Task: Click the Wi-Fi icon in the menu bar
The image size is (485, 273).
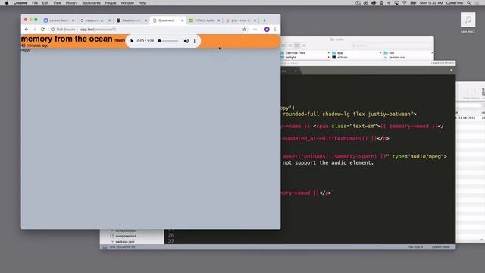Action: coord(405,3)
